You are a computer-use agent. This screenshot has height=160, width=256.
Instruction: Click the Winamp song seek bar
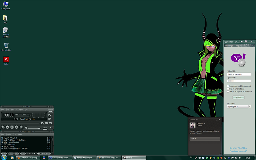click(x=20, y=123)
